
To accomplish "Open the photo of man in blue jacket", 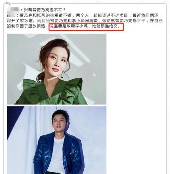I will click(57, 140).
